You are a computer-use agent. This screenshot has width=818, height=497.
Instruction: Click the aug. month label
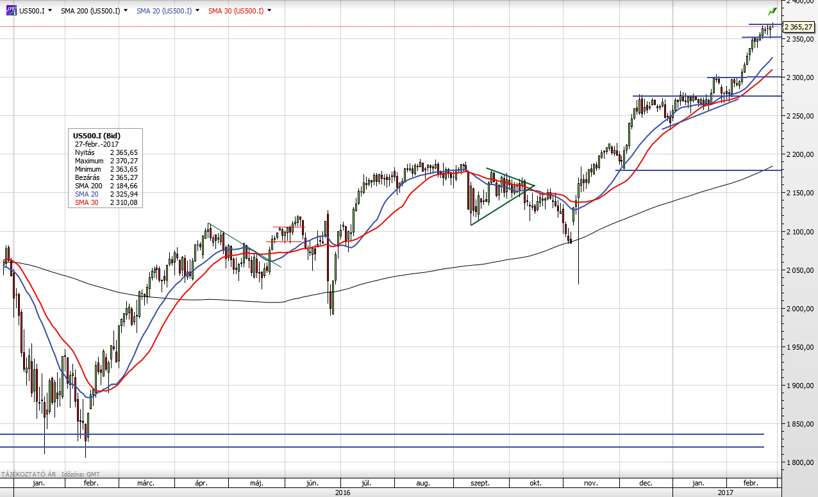pos(424,483)
